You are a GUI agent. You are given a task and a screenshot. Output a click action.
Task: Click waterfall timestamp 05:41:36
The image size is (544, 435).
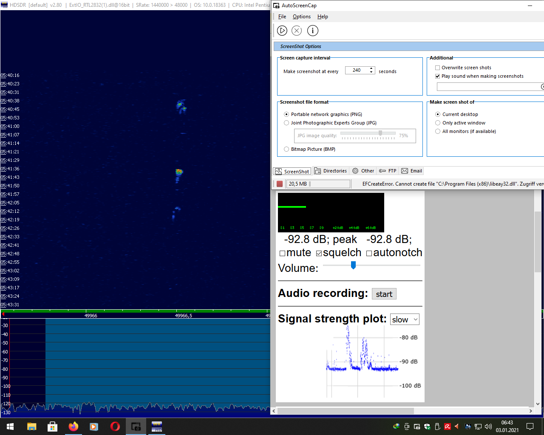(10, 169)
